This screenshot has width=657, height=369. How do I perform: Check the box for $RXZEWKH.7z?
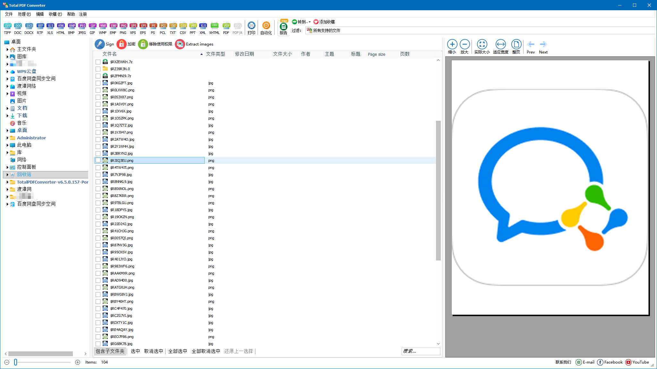pos(98,62)
